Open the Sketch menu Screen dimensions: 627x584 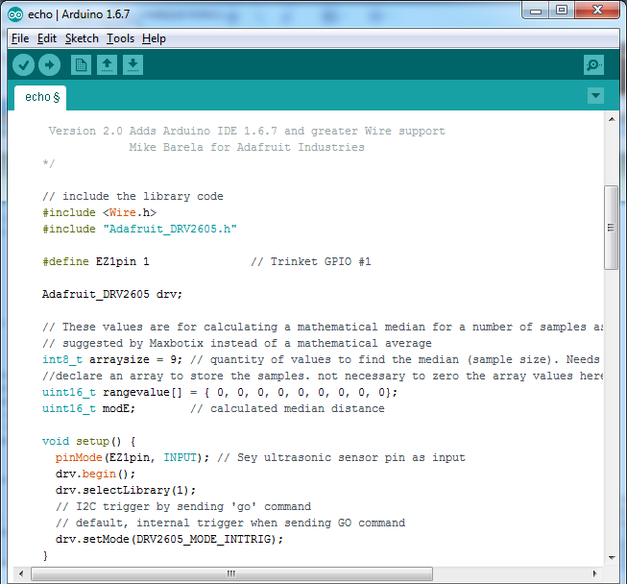[x=82, y=38]
